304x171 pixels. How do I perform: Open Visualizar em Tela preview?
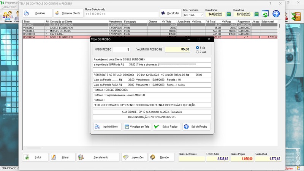(x=137, y=127)
